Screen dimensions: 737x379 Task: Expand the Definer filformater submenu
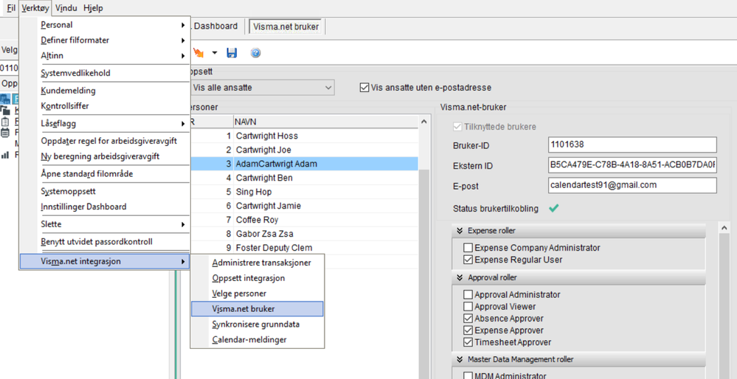(x=104, y=41)
